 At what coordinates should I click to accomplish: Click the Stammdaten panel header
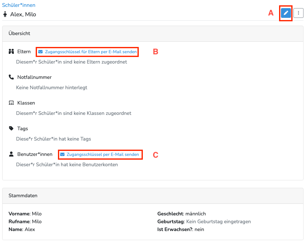click(23, 196)
